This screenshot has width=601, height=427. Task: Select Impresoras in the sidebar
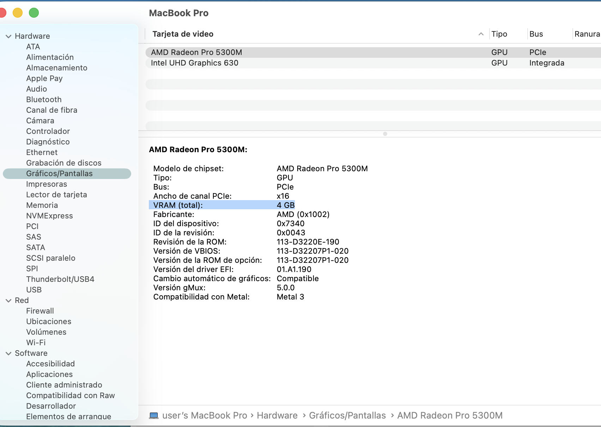pyautogui.click(x=47, y=184)
